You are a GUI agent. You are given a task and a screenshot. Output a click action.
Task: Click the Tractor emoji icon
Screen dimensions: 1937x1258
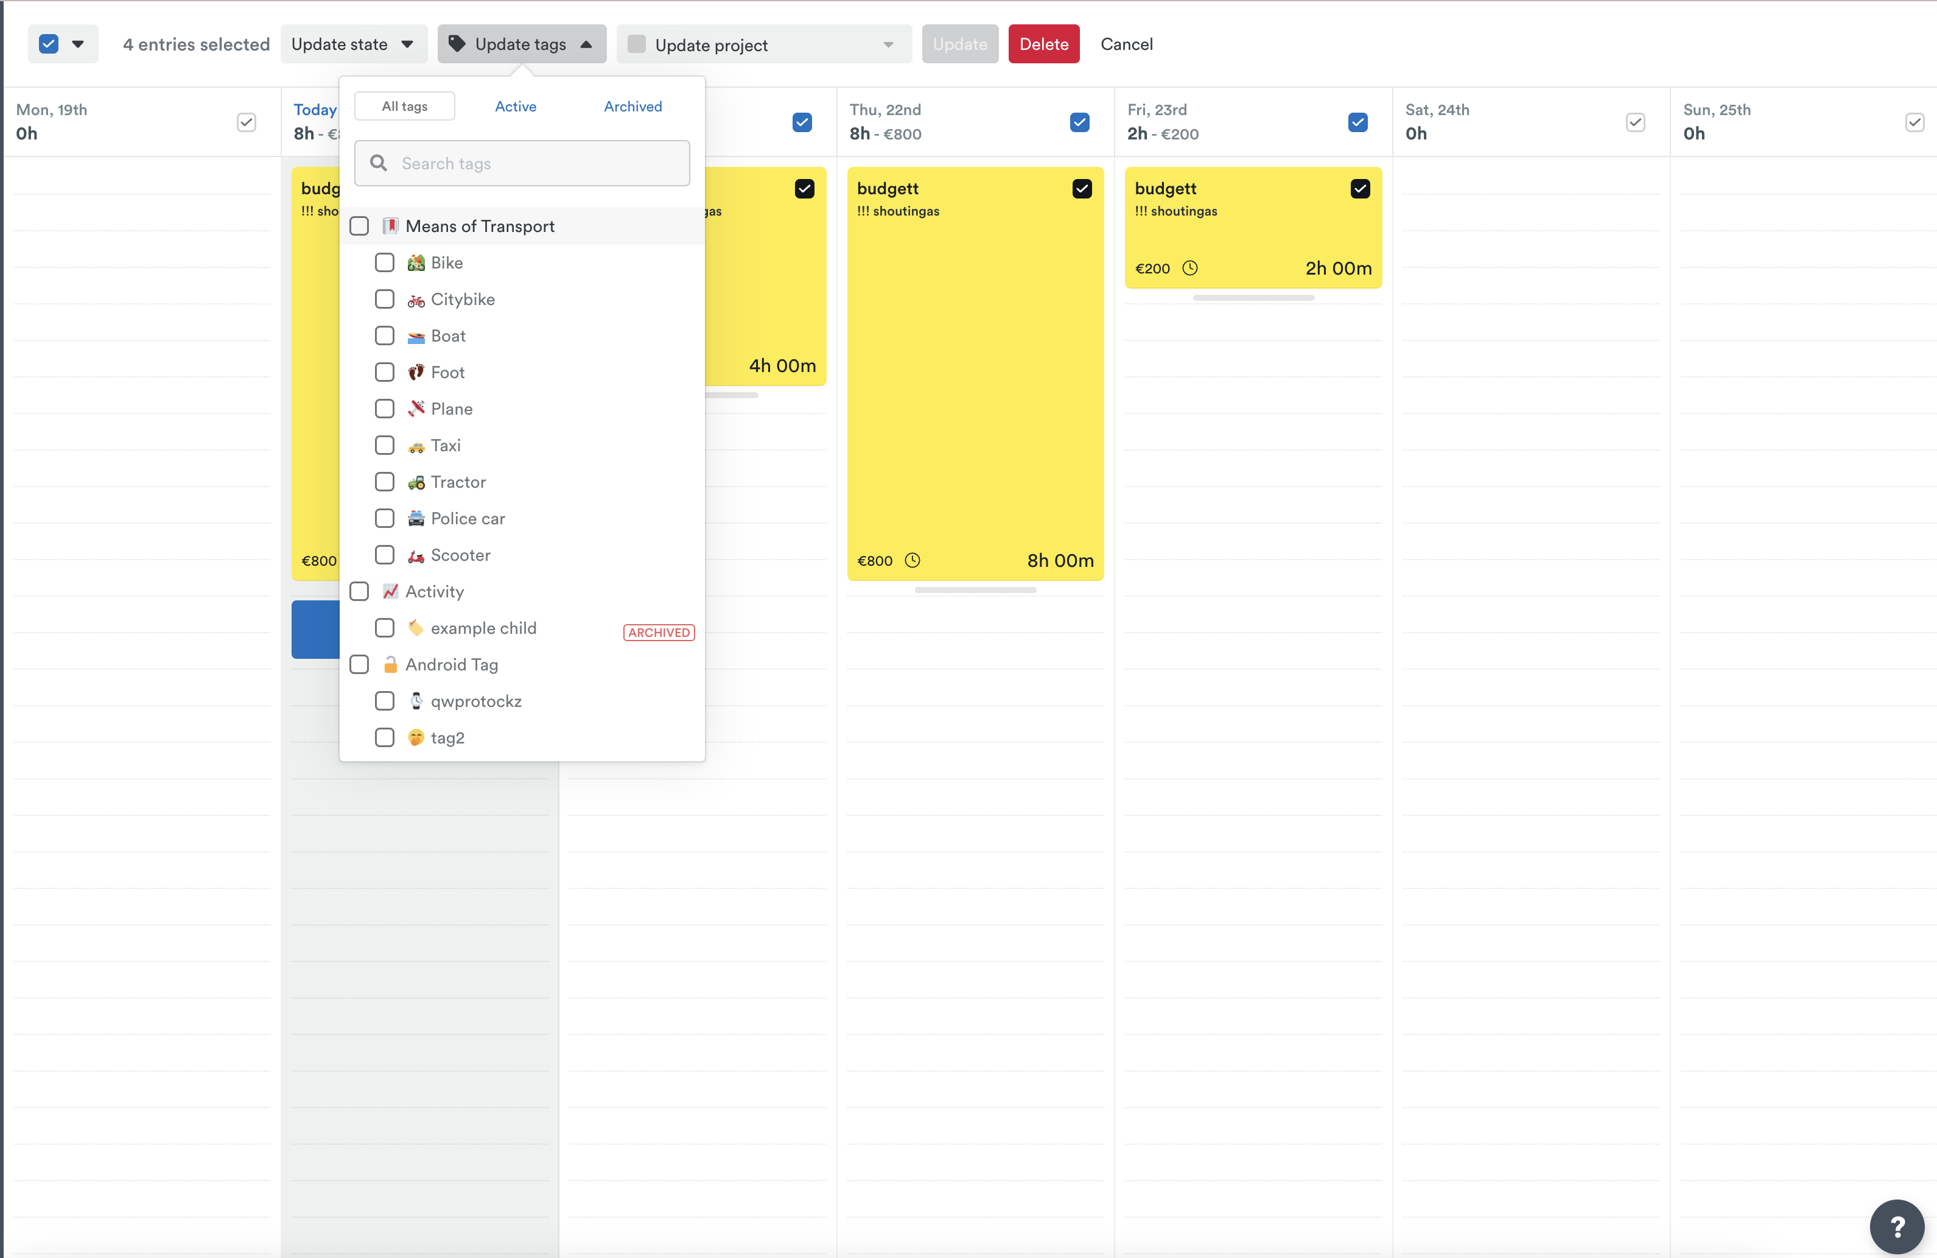pyautogui.click(x=416, y=482)
